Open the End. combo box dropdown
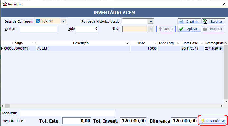 pos(151,29)
